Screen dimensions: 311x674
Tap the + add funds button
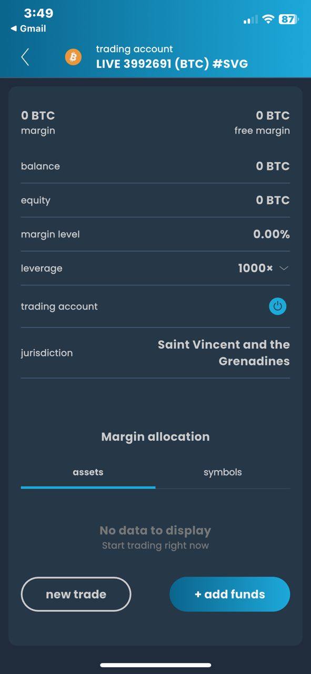[229, 594]
